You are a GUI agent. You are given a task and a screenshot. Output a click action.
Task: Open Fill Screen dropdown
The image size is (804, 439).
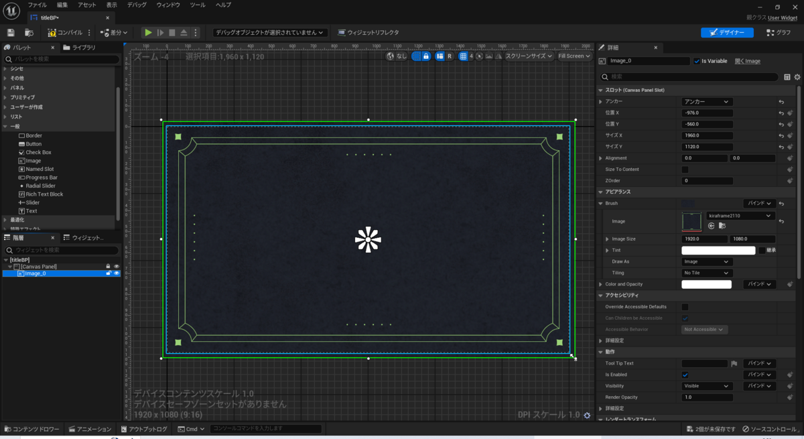coord(574,56)
